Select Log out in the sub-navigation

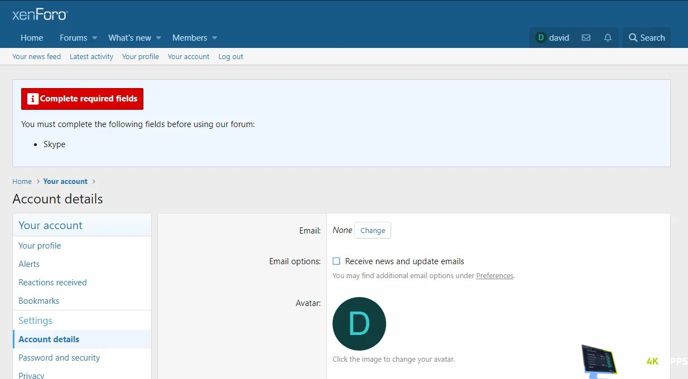pyautogui.click(x=230, y=57)
